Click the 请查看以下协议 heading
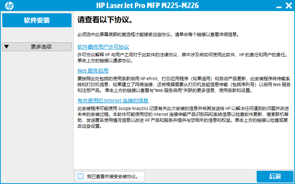Screen dimensions: 295x184 [x=105, y=20]
